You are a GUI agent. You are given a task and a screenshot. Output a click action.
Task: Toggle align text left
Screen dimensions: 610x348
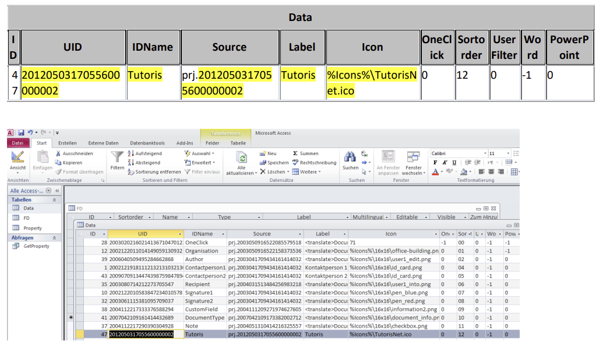click(482, 171)
